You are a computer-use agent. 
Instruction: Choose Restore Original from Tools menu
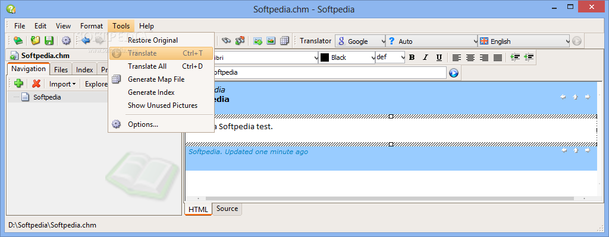pos(161,40)
